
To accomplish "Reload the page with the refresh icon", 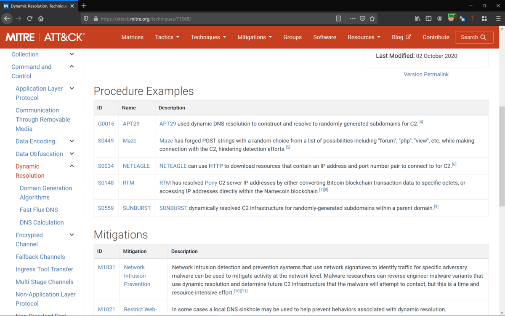I will click(29, 19).
